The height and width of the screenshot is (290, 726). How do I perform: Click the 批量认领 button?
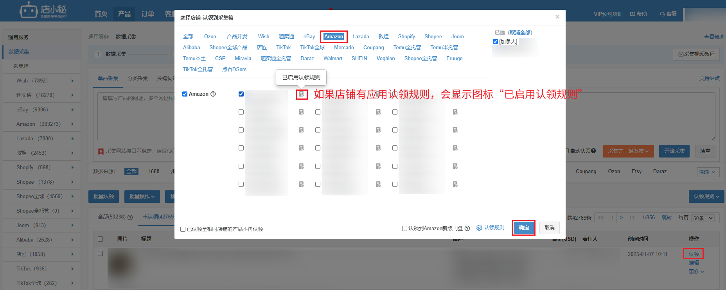coord(104,196)
